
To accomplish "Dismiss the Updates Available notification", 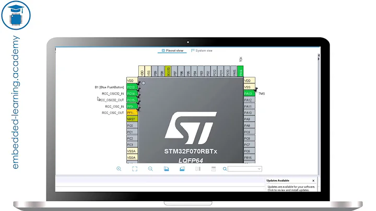I will [x=313, y=181].
